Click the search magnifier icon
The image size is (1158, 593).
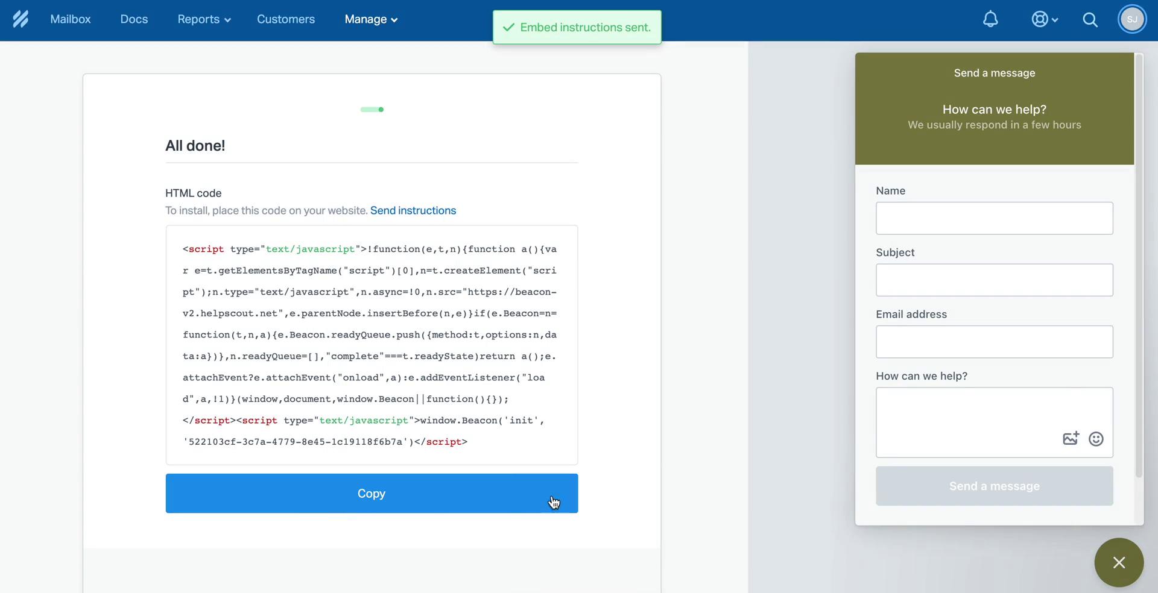click(1090, 20)
